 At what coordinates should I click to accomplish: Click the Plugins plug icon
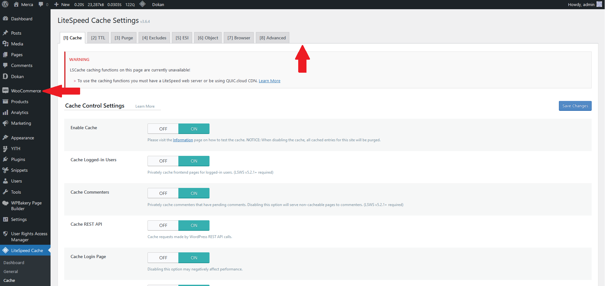pos(5,159)
